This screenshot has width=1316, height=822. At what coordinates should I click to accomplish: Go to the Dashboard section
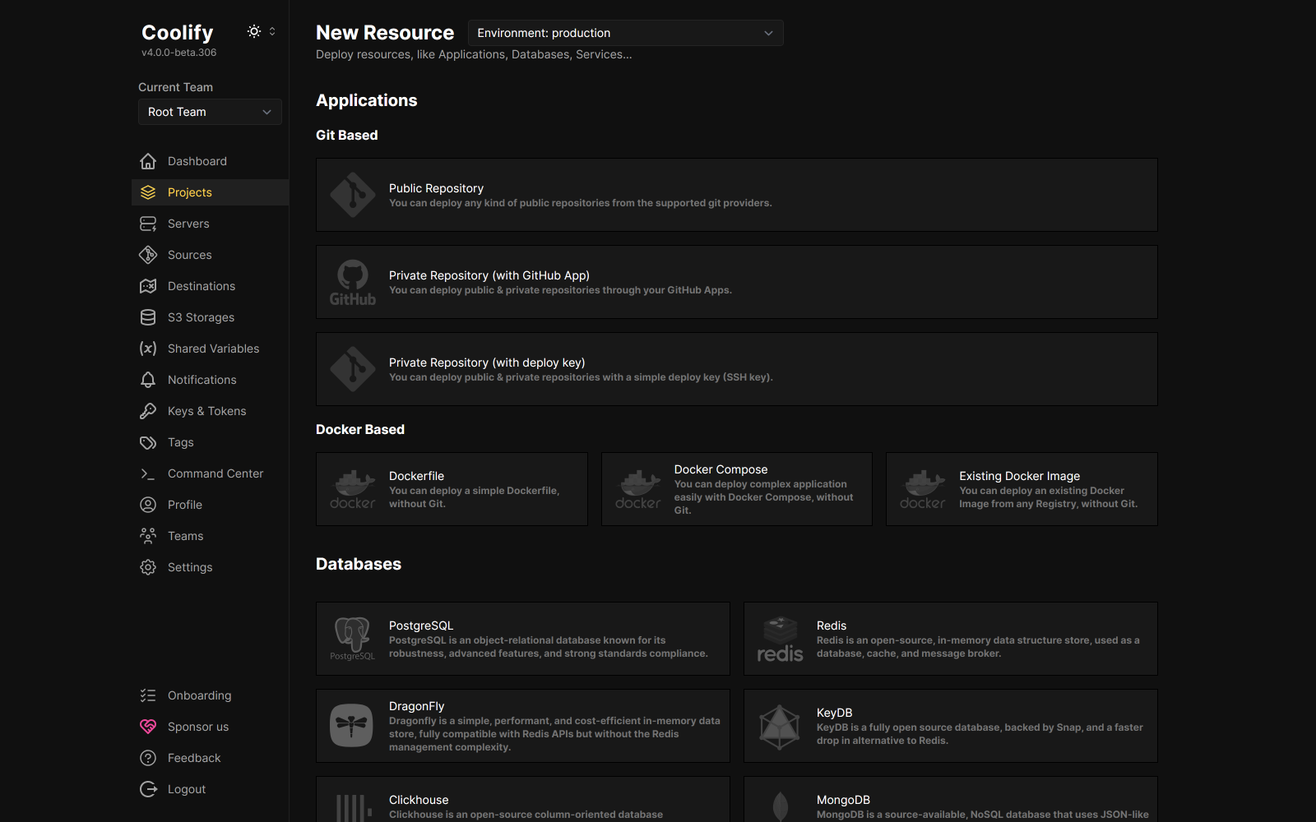pyautogui.click(x=197, y=160)
